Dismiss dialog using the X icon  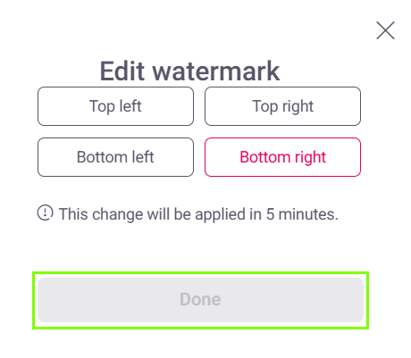point(385,30)
